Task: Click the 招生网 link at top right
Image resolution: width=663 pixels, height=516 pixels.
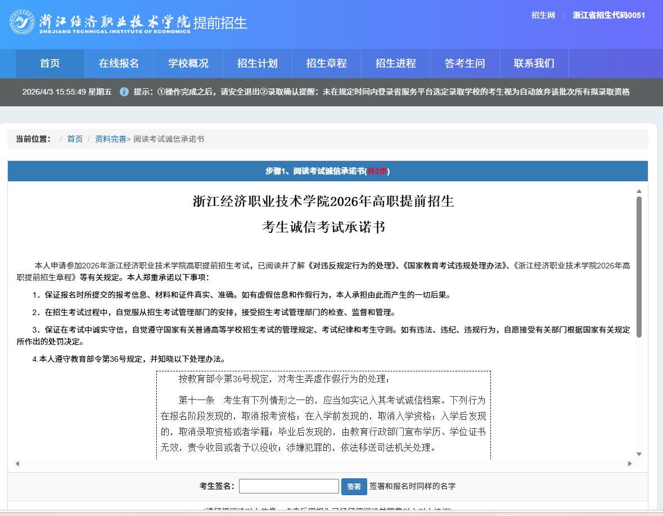Action: (543, 15)
